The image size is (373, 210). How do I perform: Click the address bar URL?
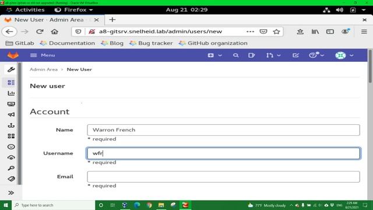[x=160, y=32]
